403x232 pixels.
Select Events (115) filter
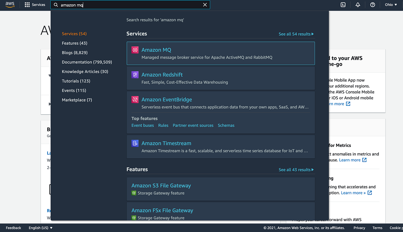coord(74,91)
